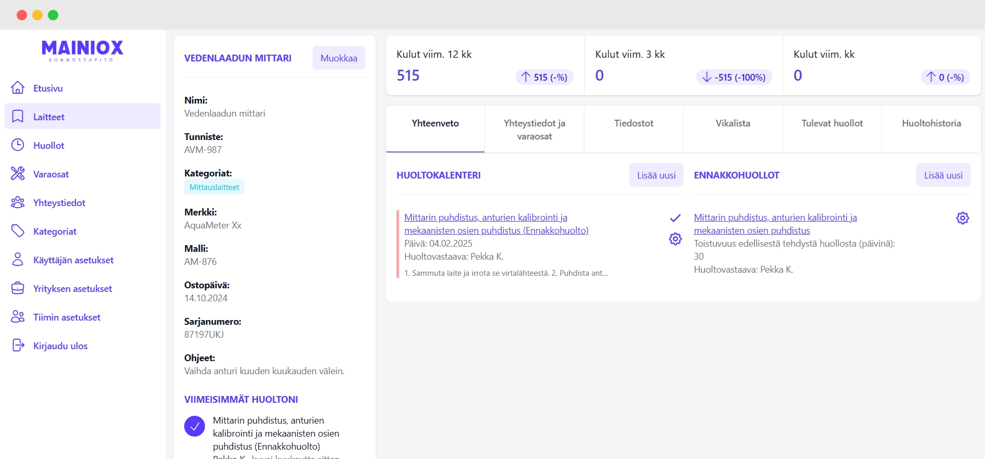Click the Mittauslaitteet category tag
The image size is (985, 459).
[x=214, y=187]
